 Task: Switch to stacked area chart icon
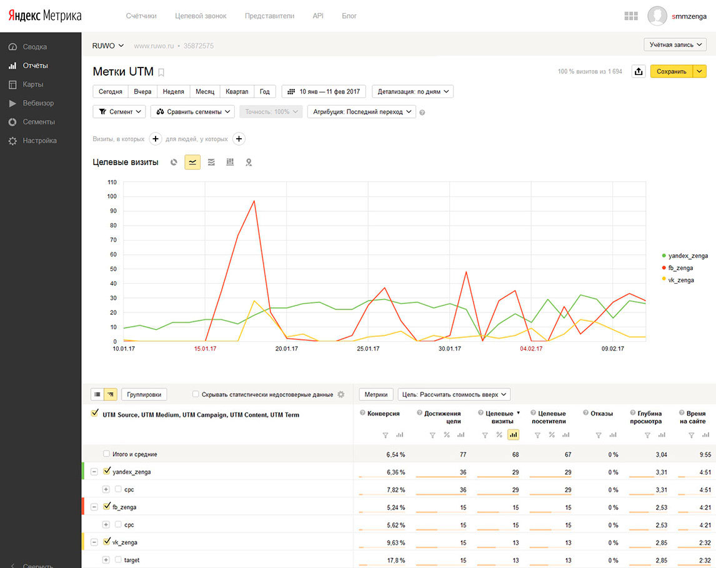tap(211, 162)
